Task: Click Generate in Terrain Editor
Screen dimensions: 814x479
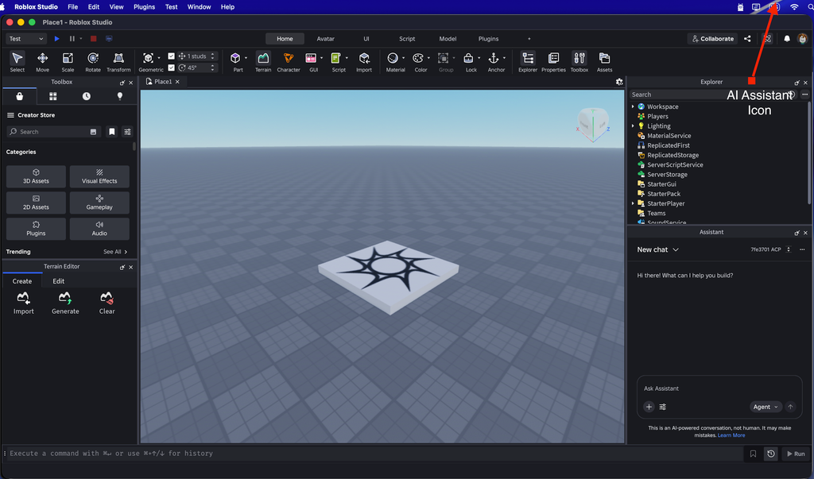Action: [65, 303]
